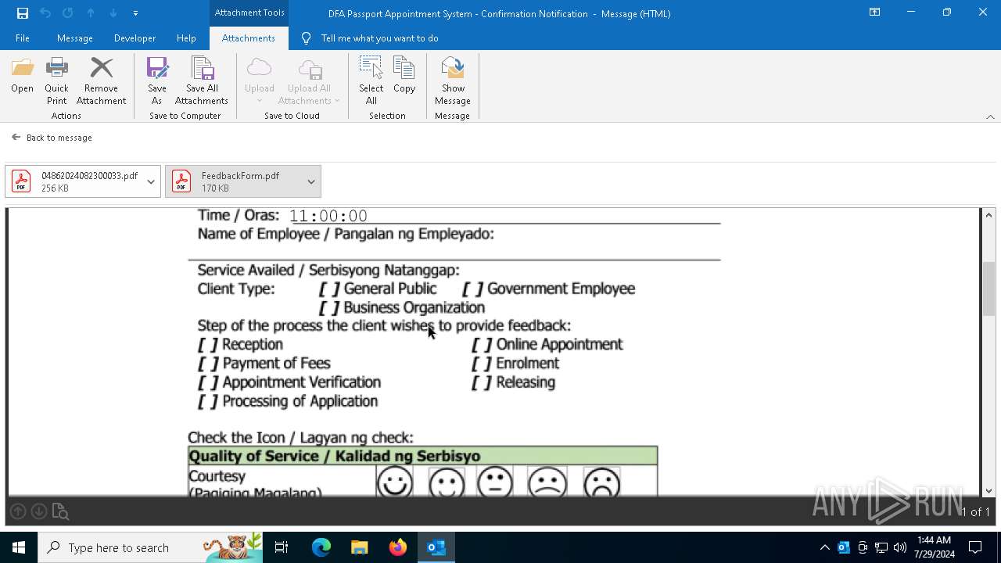Click preview scrollbar down arrow

989,490
